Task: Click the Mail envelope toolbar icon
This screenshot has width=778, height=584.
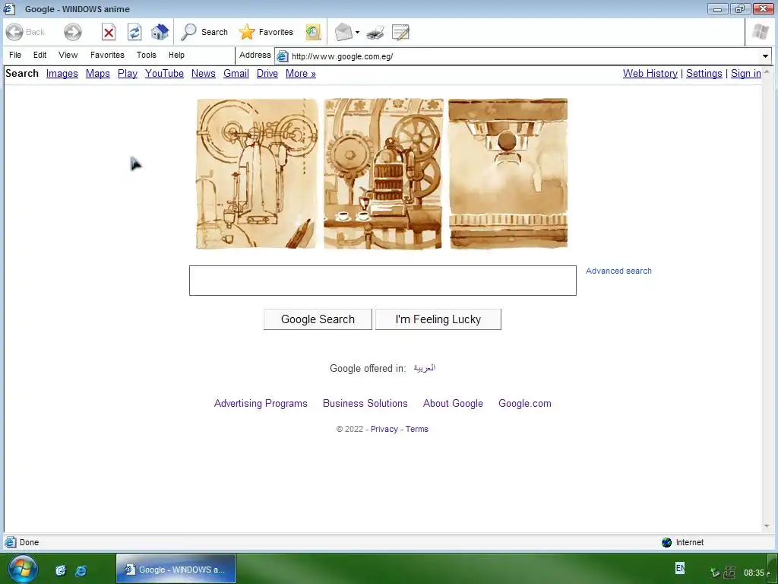Action: coord(343,32)
